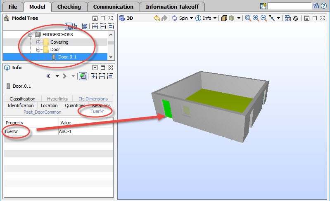This screenshot has width=330, height=201.
Task: Open the Pset_DoorCommon info tab
Action: point(42,112)
